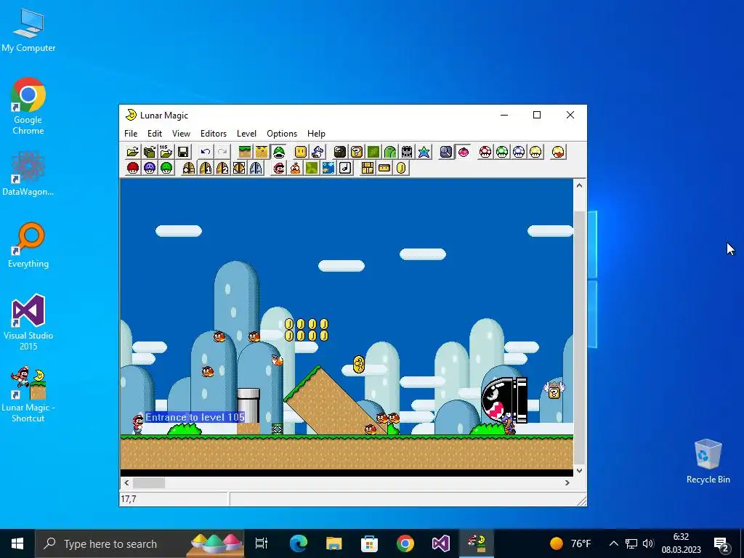Open Microsoft Edge from the taskbar
This screenshot has width=744, height=558.
[299, 543]
